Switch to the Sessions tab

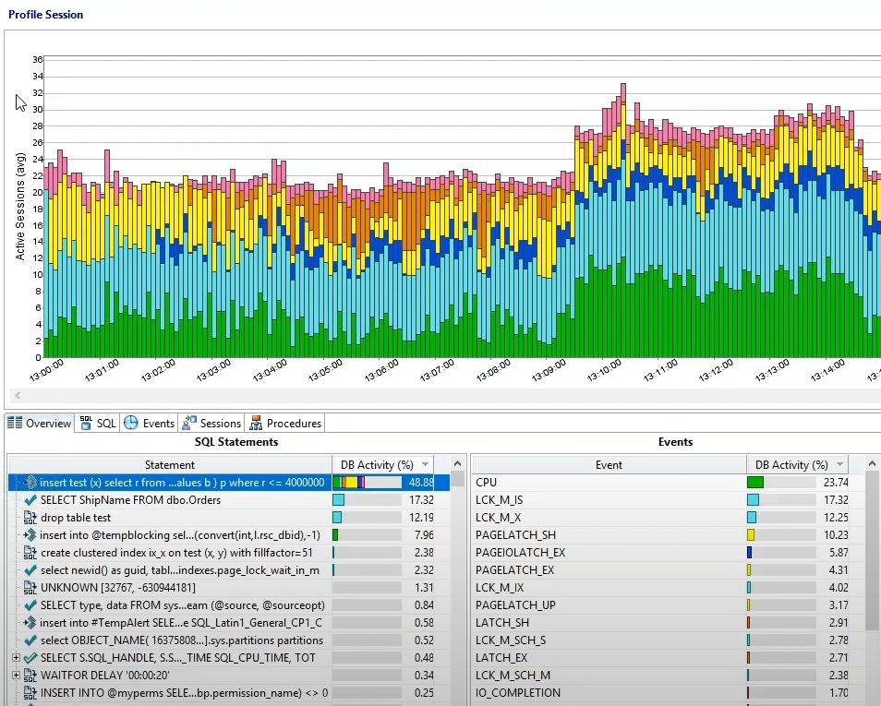212,423
